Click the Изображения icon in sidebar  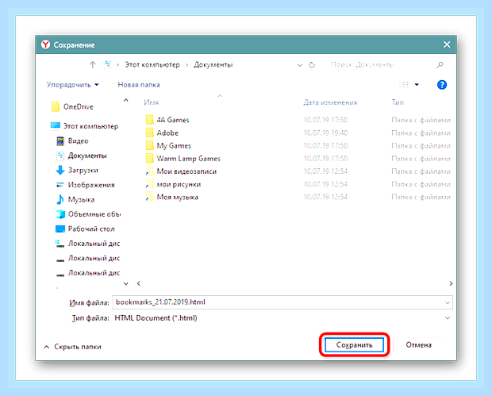(60, 185)
